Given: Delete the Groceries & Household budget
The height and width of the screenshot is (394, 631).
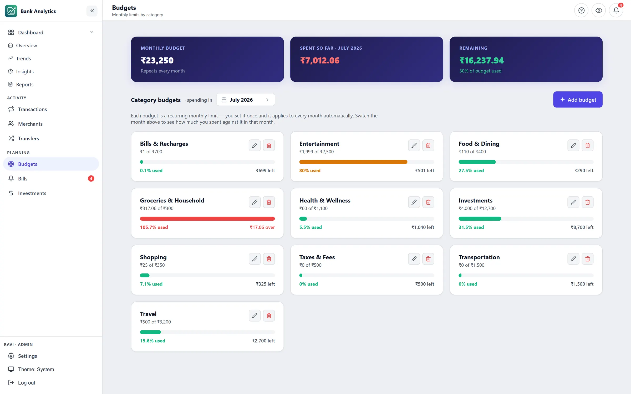Looking at the screenshot, I should click(269, 202).
